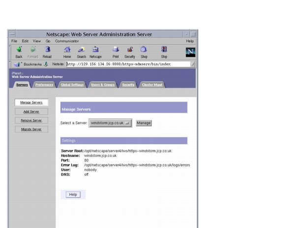Image resolution: width=300 pixels, height=228 pixels.
Task: Open the File menu
Action: coord(14,41)
